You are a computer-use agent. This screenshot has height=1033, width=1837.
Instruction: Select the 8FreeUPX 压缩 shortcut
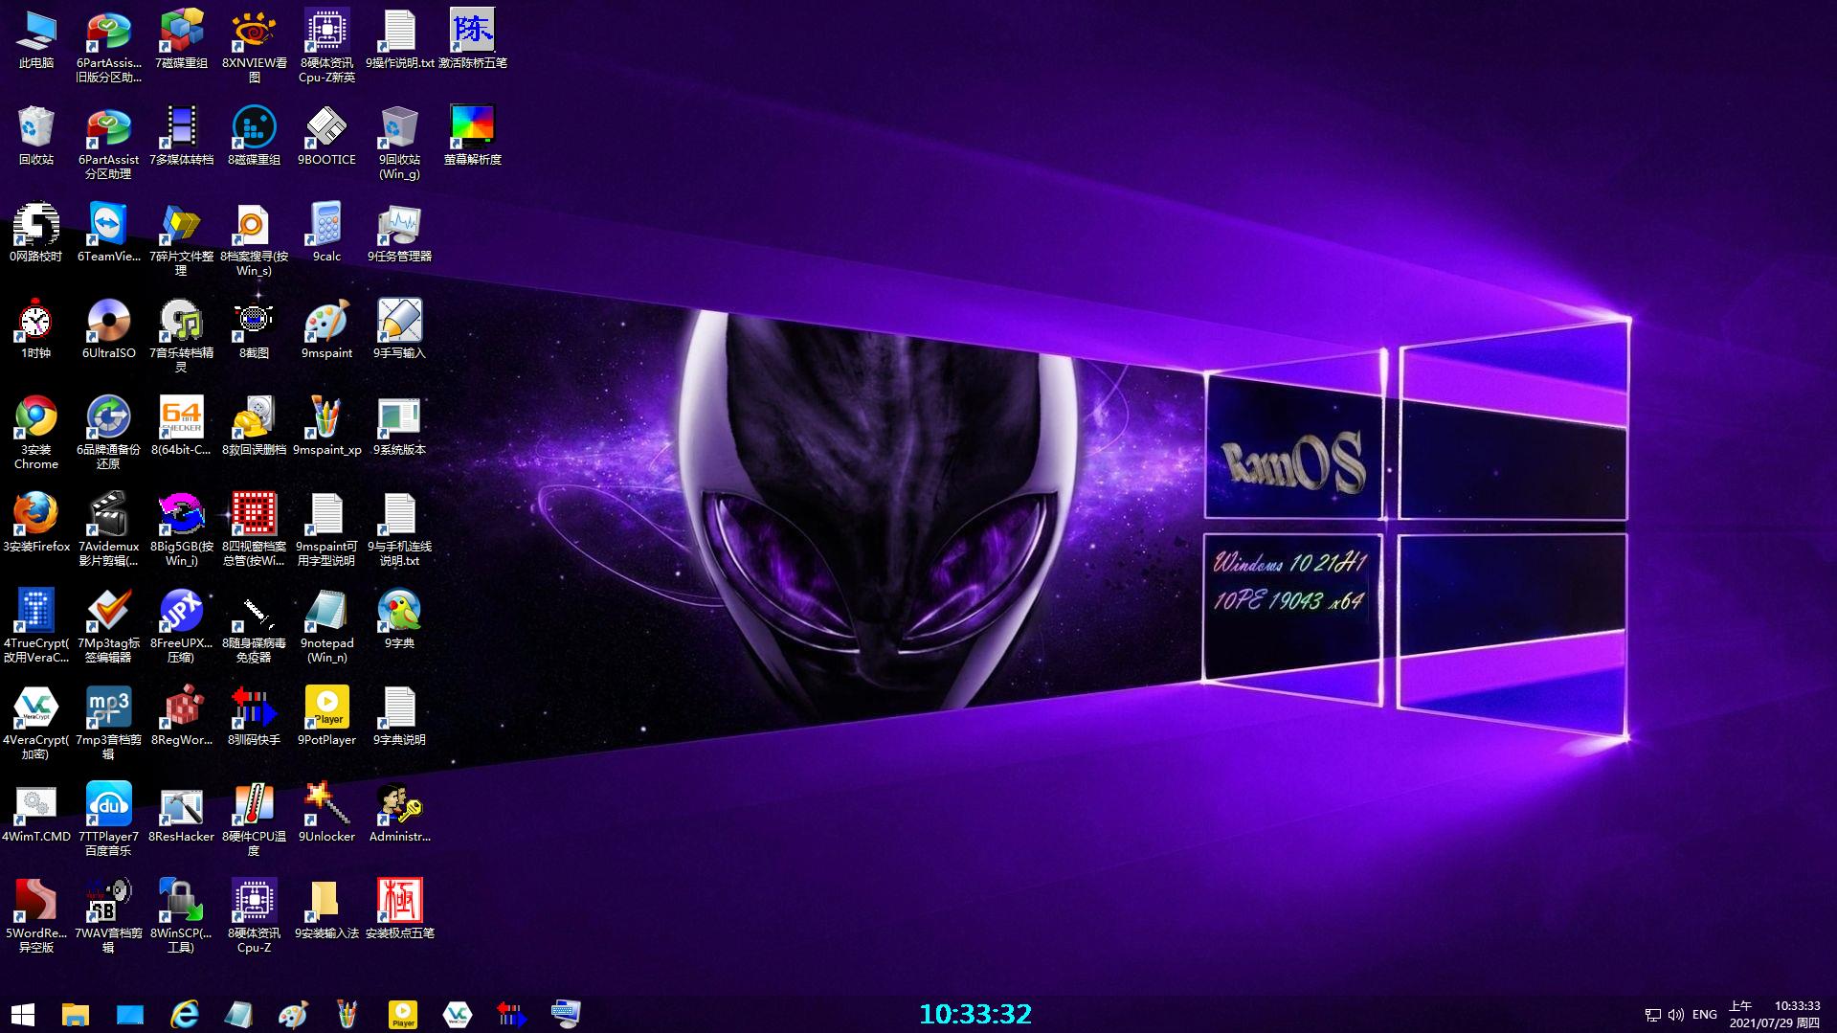pyautogui.click(x=182, y=626)
